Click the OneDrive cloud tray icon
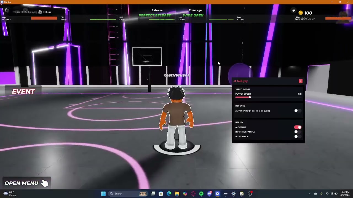This screenshot has width=353, height=198. click(315, 194)
